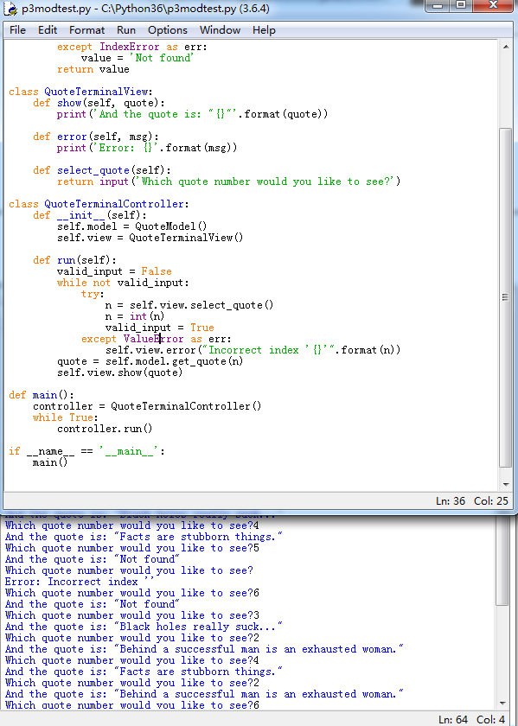Click 'valid_input = False' line
Image resolution: width=518 pixels, height=726 pixels.
[114, 271]
